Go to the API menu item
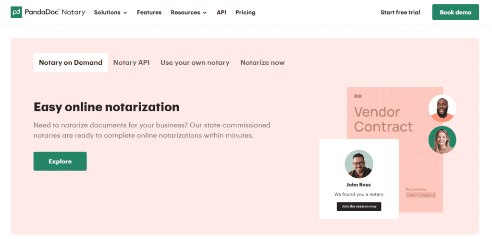492x239 pixels. click(x=221, y=12)
